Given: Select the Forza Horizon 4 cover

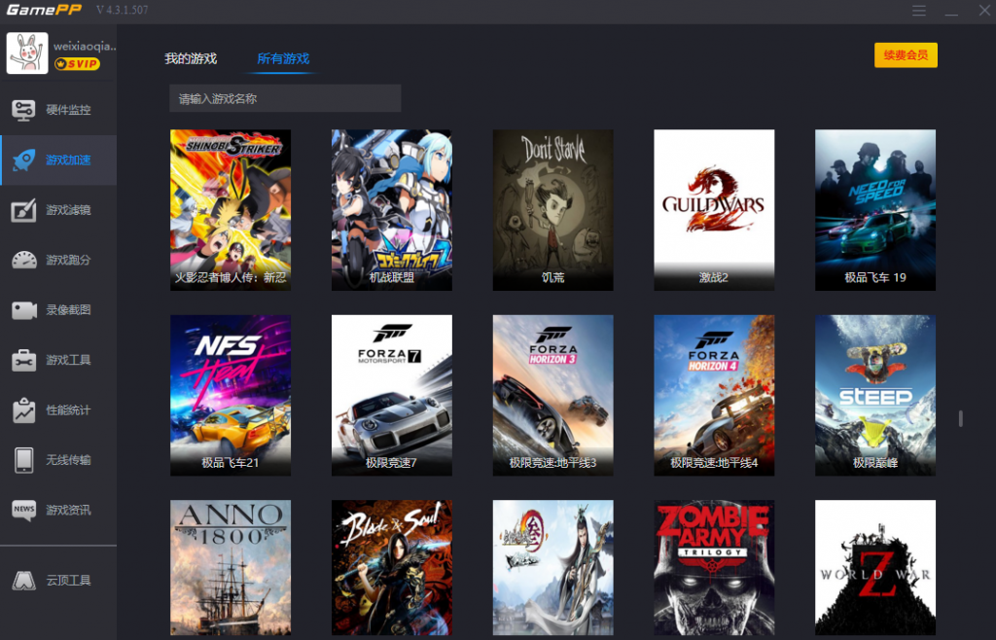Looking at the screenshot, I should pyautogui.click(x=714, y=396).
